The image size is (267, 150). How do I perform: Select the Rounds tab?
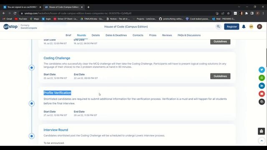[x=81, y=35]
